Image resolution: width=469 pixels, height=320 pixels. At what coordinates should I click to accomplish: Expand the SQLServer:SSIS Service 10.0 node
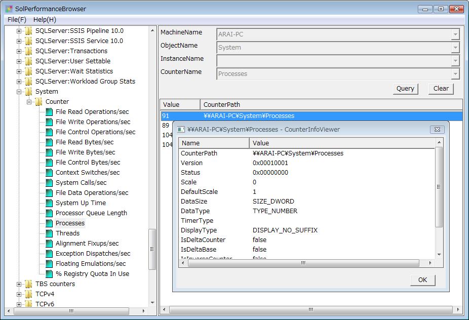(x=19, y=42)
